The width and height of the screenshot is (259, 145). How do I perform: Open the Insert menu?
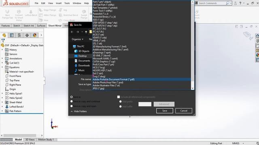59,3
